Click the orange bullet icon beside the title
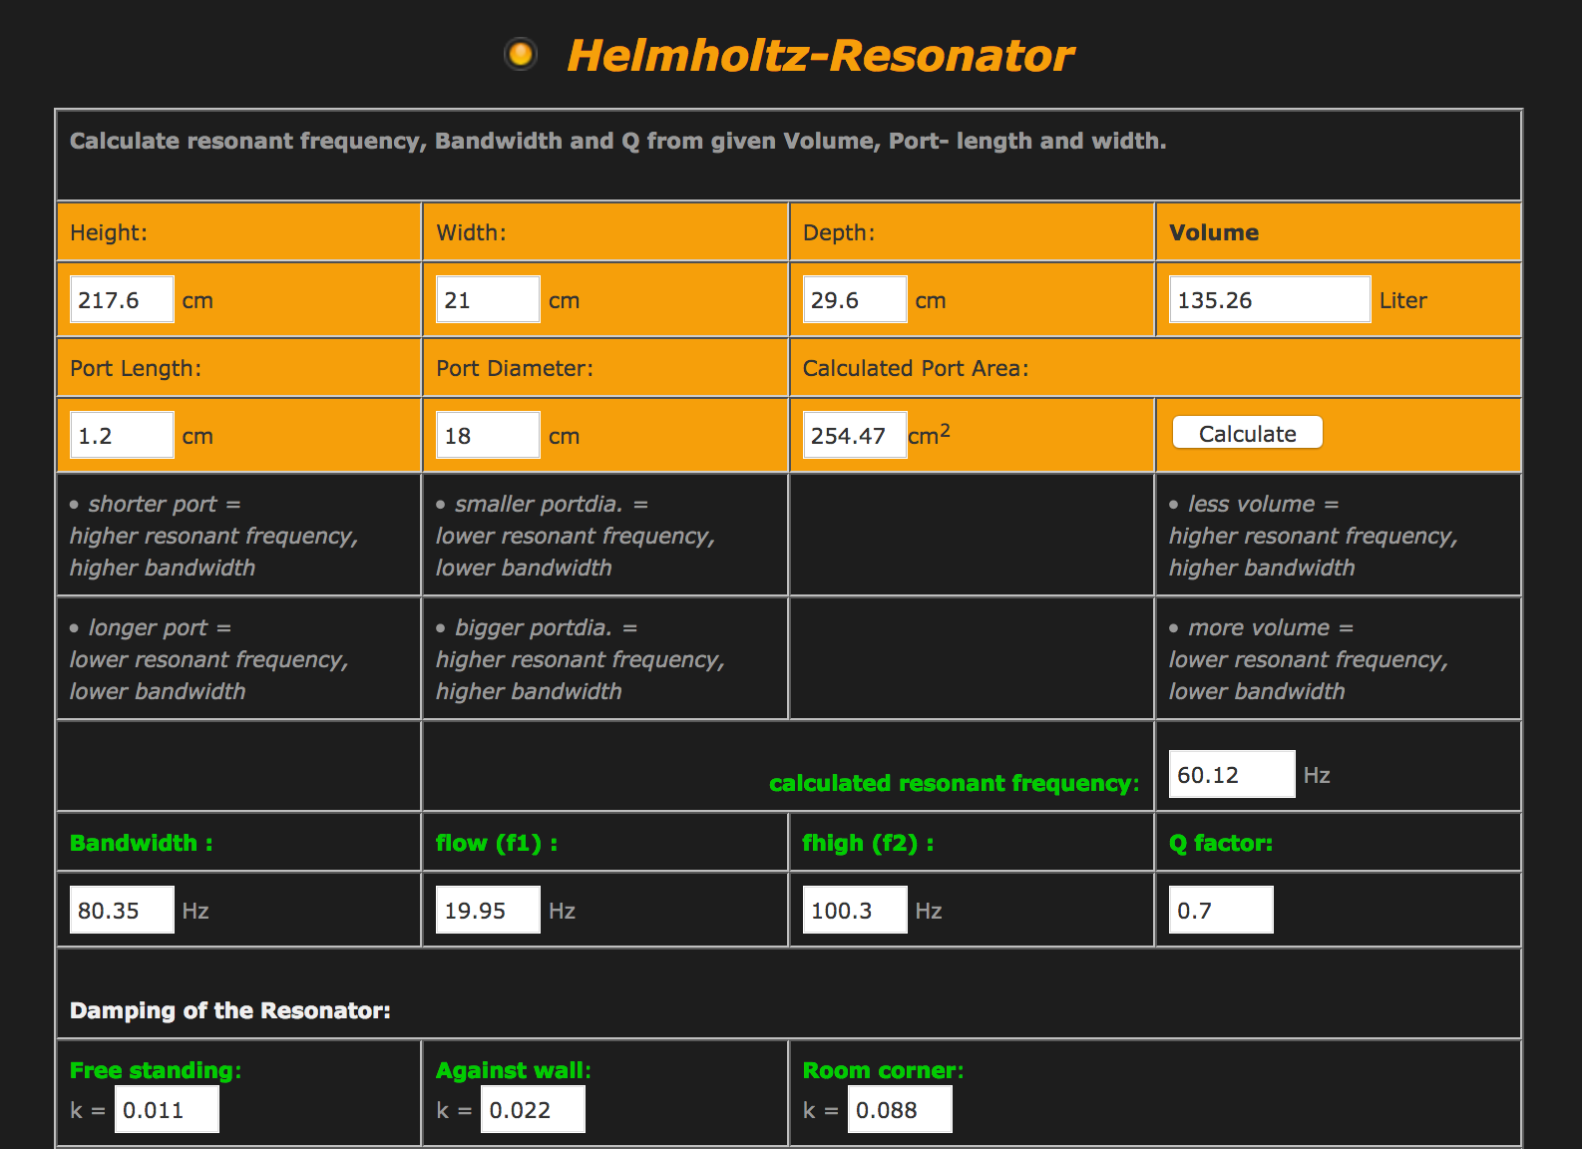The width and height of the screenshot is (1582, 1149). pyautogui.click(x=521, y=54)
